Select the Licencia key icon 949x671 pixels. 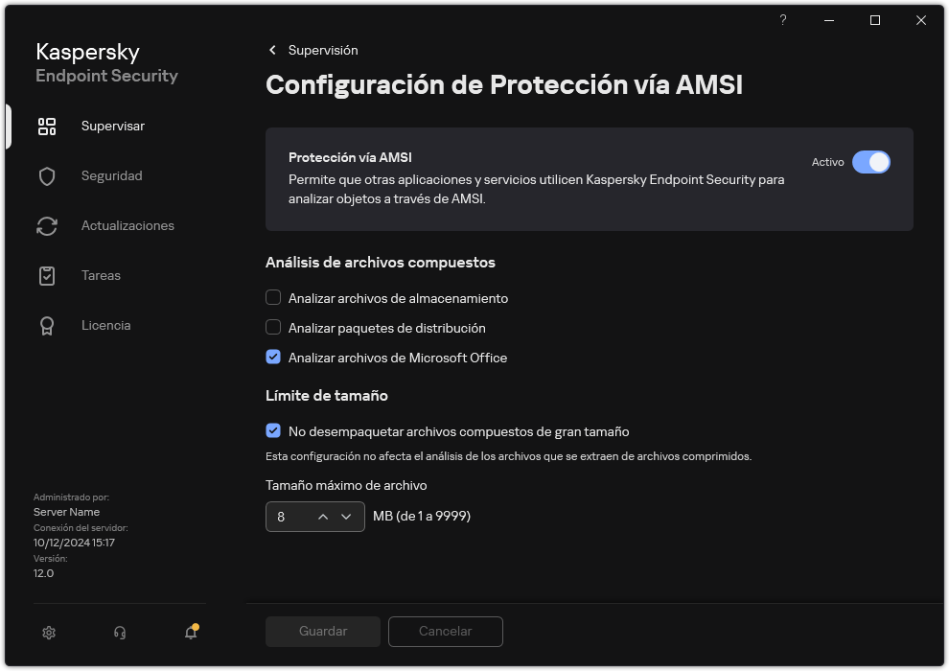tap(46, 325)
